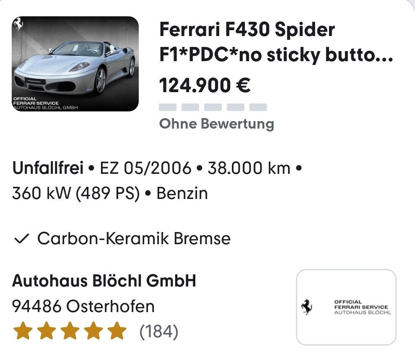The image size is (415, 364).
Task: Click the Unfallfrei label
Action: coord(48,168)
